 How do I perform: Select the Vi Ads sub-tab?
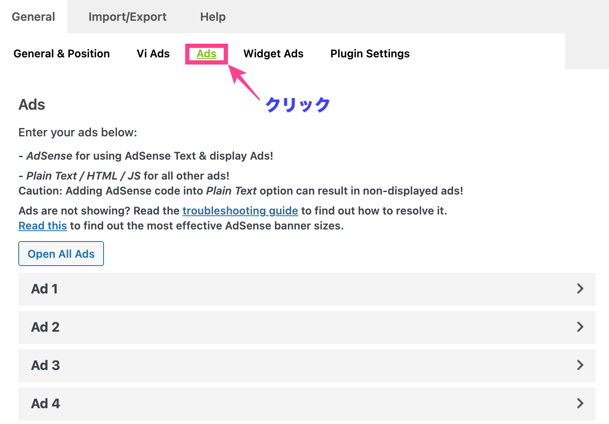tap(153, 54)
